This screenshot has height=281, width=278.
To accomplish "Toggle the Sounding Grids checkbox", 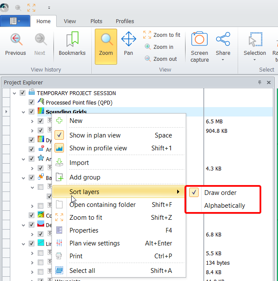I will 31,112.
